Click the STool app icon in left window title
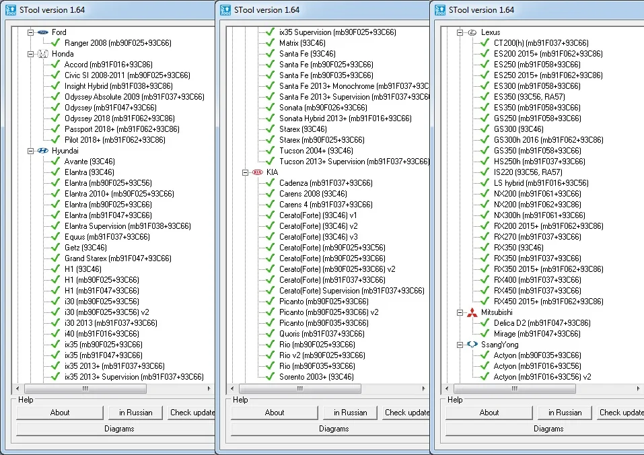This screenshot has height=455, width=644. pos(11,10)
